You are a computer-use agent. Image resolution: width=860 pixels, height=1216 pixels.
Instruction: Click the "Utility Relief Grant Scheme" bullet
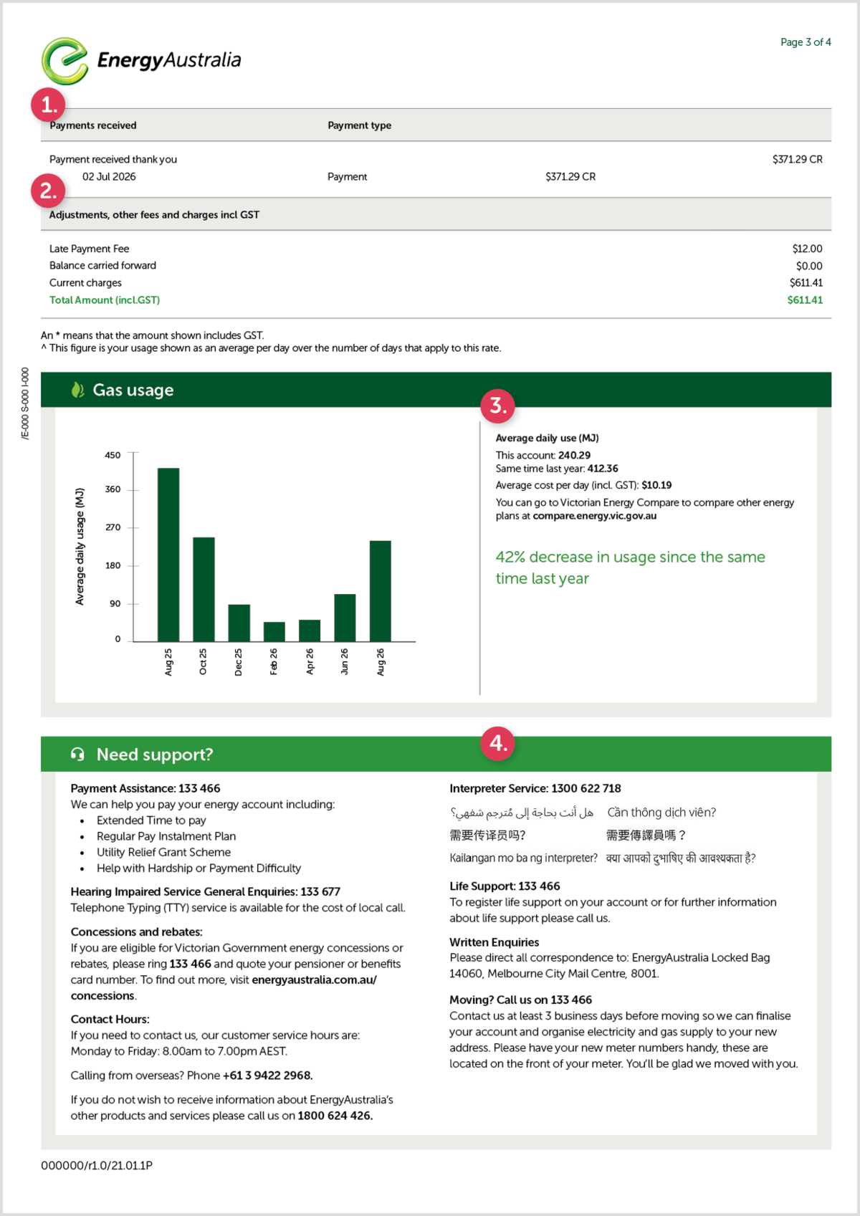(x=163, y=852)
